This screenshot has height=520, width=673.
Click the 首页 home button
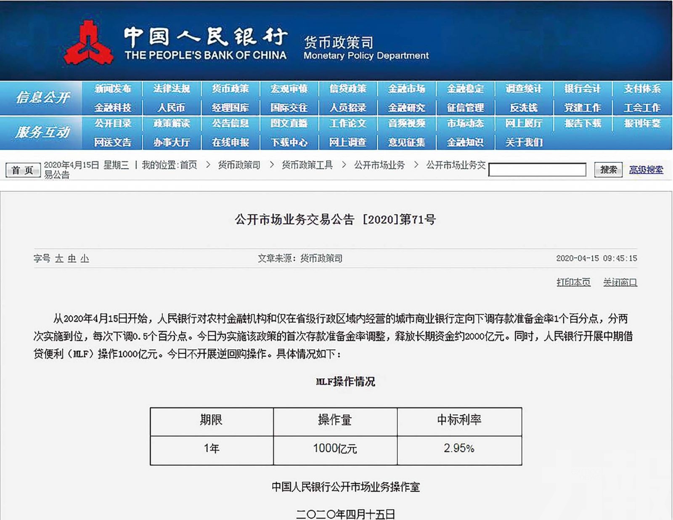tap(23, 170)
